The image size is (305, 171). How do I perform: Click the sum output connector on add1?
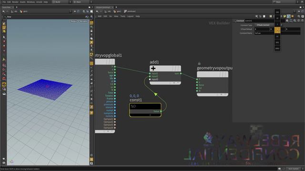tap(181, 74)
